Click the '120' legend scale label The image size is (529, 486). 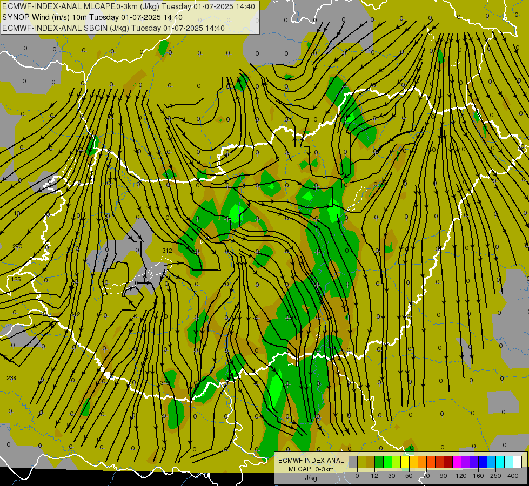pos(461,476)
